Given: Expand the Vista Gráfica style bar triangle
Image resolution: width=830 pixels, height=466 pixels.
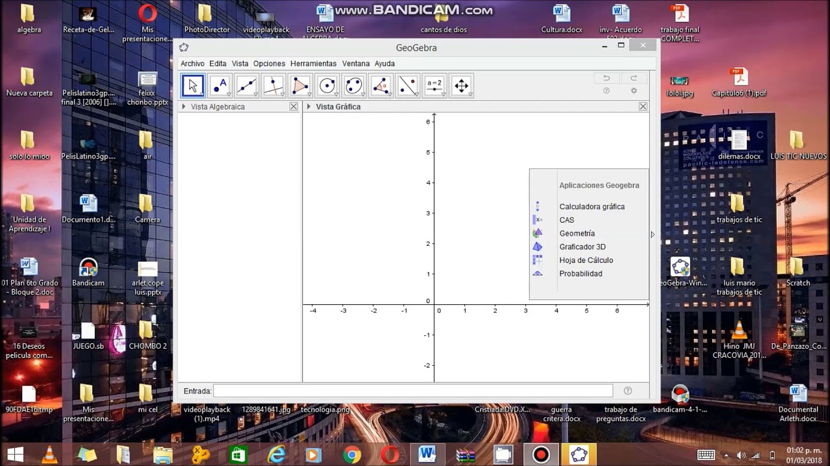Looking at the screenshot, I should pos(309,107).
